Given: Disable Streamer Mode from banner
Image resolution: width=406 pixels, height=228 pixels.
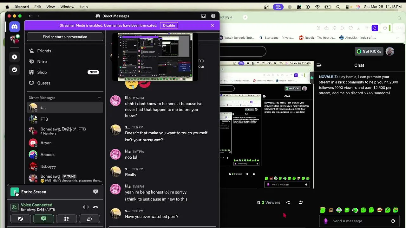Looking at the screenshot, I should tap(169, 25).
